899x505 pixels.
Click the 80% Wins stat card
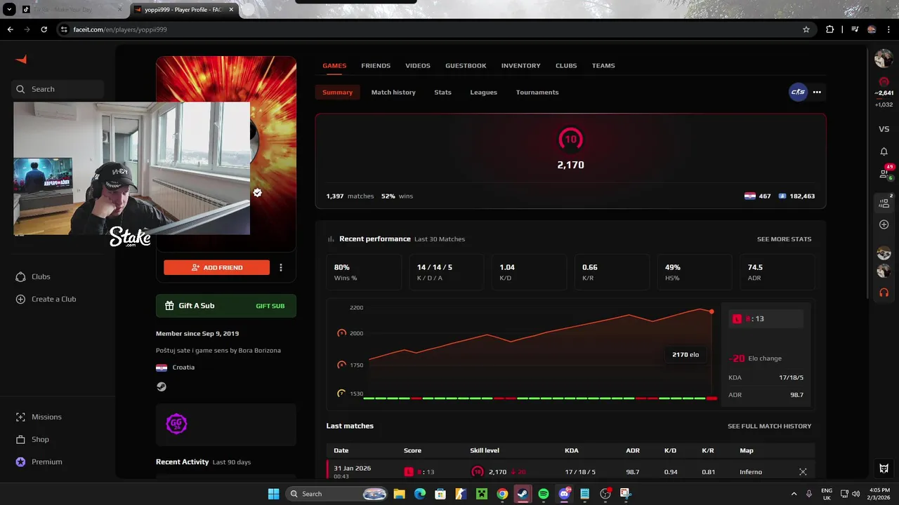(x=364, y=272)
